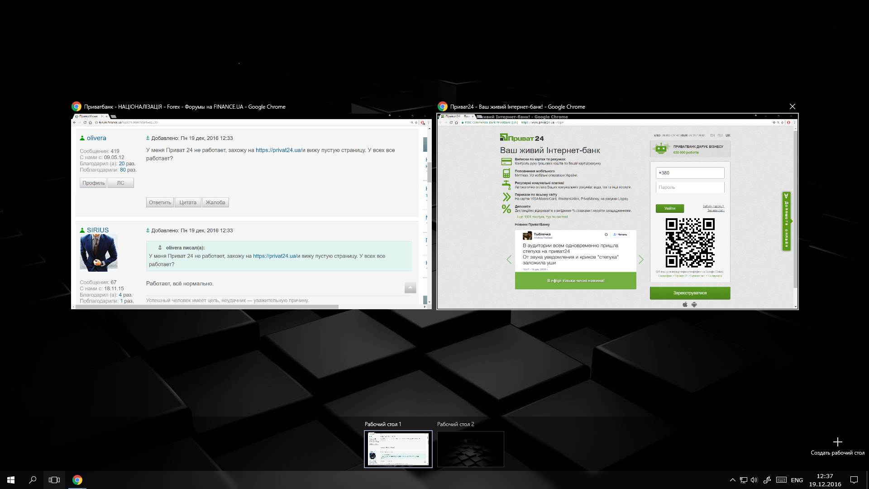
Task: Open the volume speaker tray icon
Action: click(754, 480)
